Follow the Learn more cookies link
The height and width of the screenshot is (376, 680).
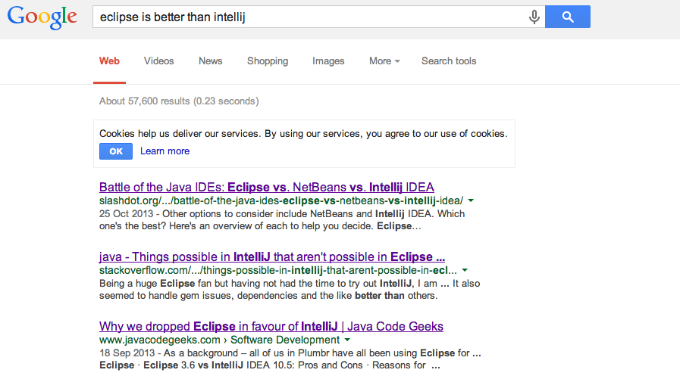(165, 151)
